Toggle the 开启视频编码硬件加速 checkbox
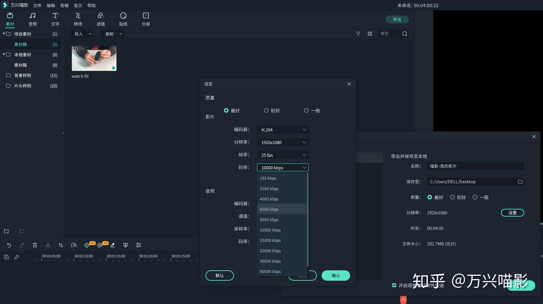 click(394, 285)
